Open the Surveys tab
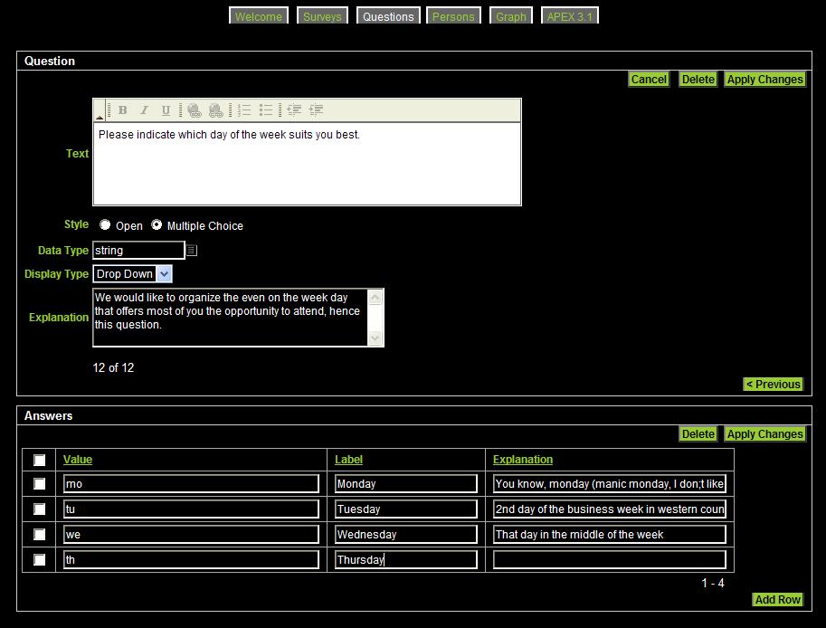826x628 pixels. 322,16
